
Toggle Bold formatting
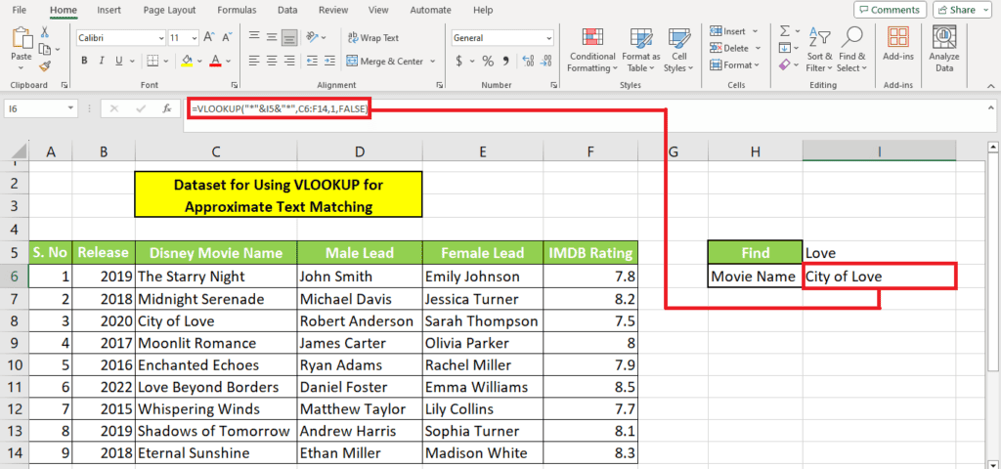[84, 62]
